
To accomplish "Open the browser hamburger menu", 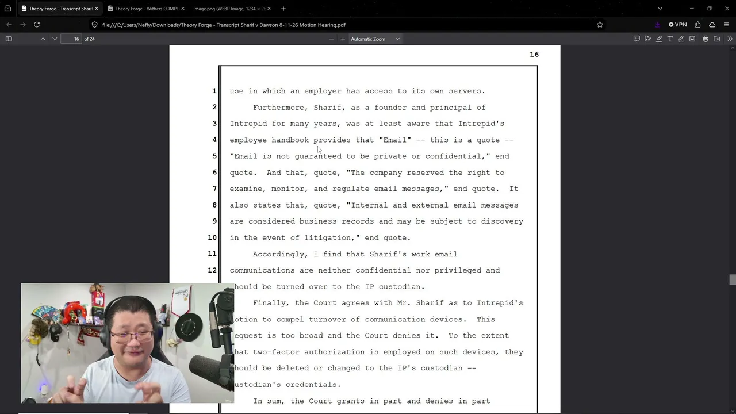I will tap(727, 25).
